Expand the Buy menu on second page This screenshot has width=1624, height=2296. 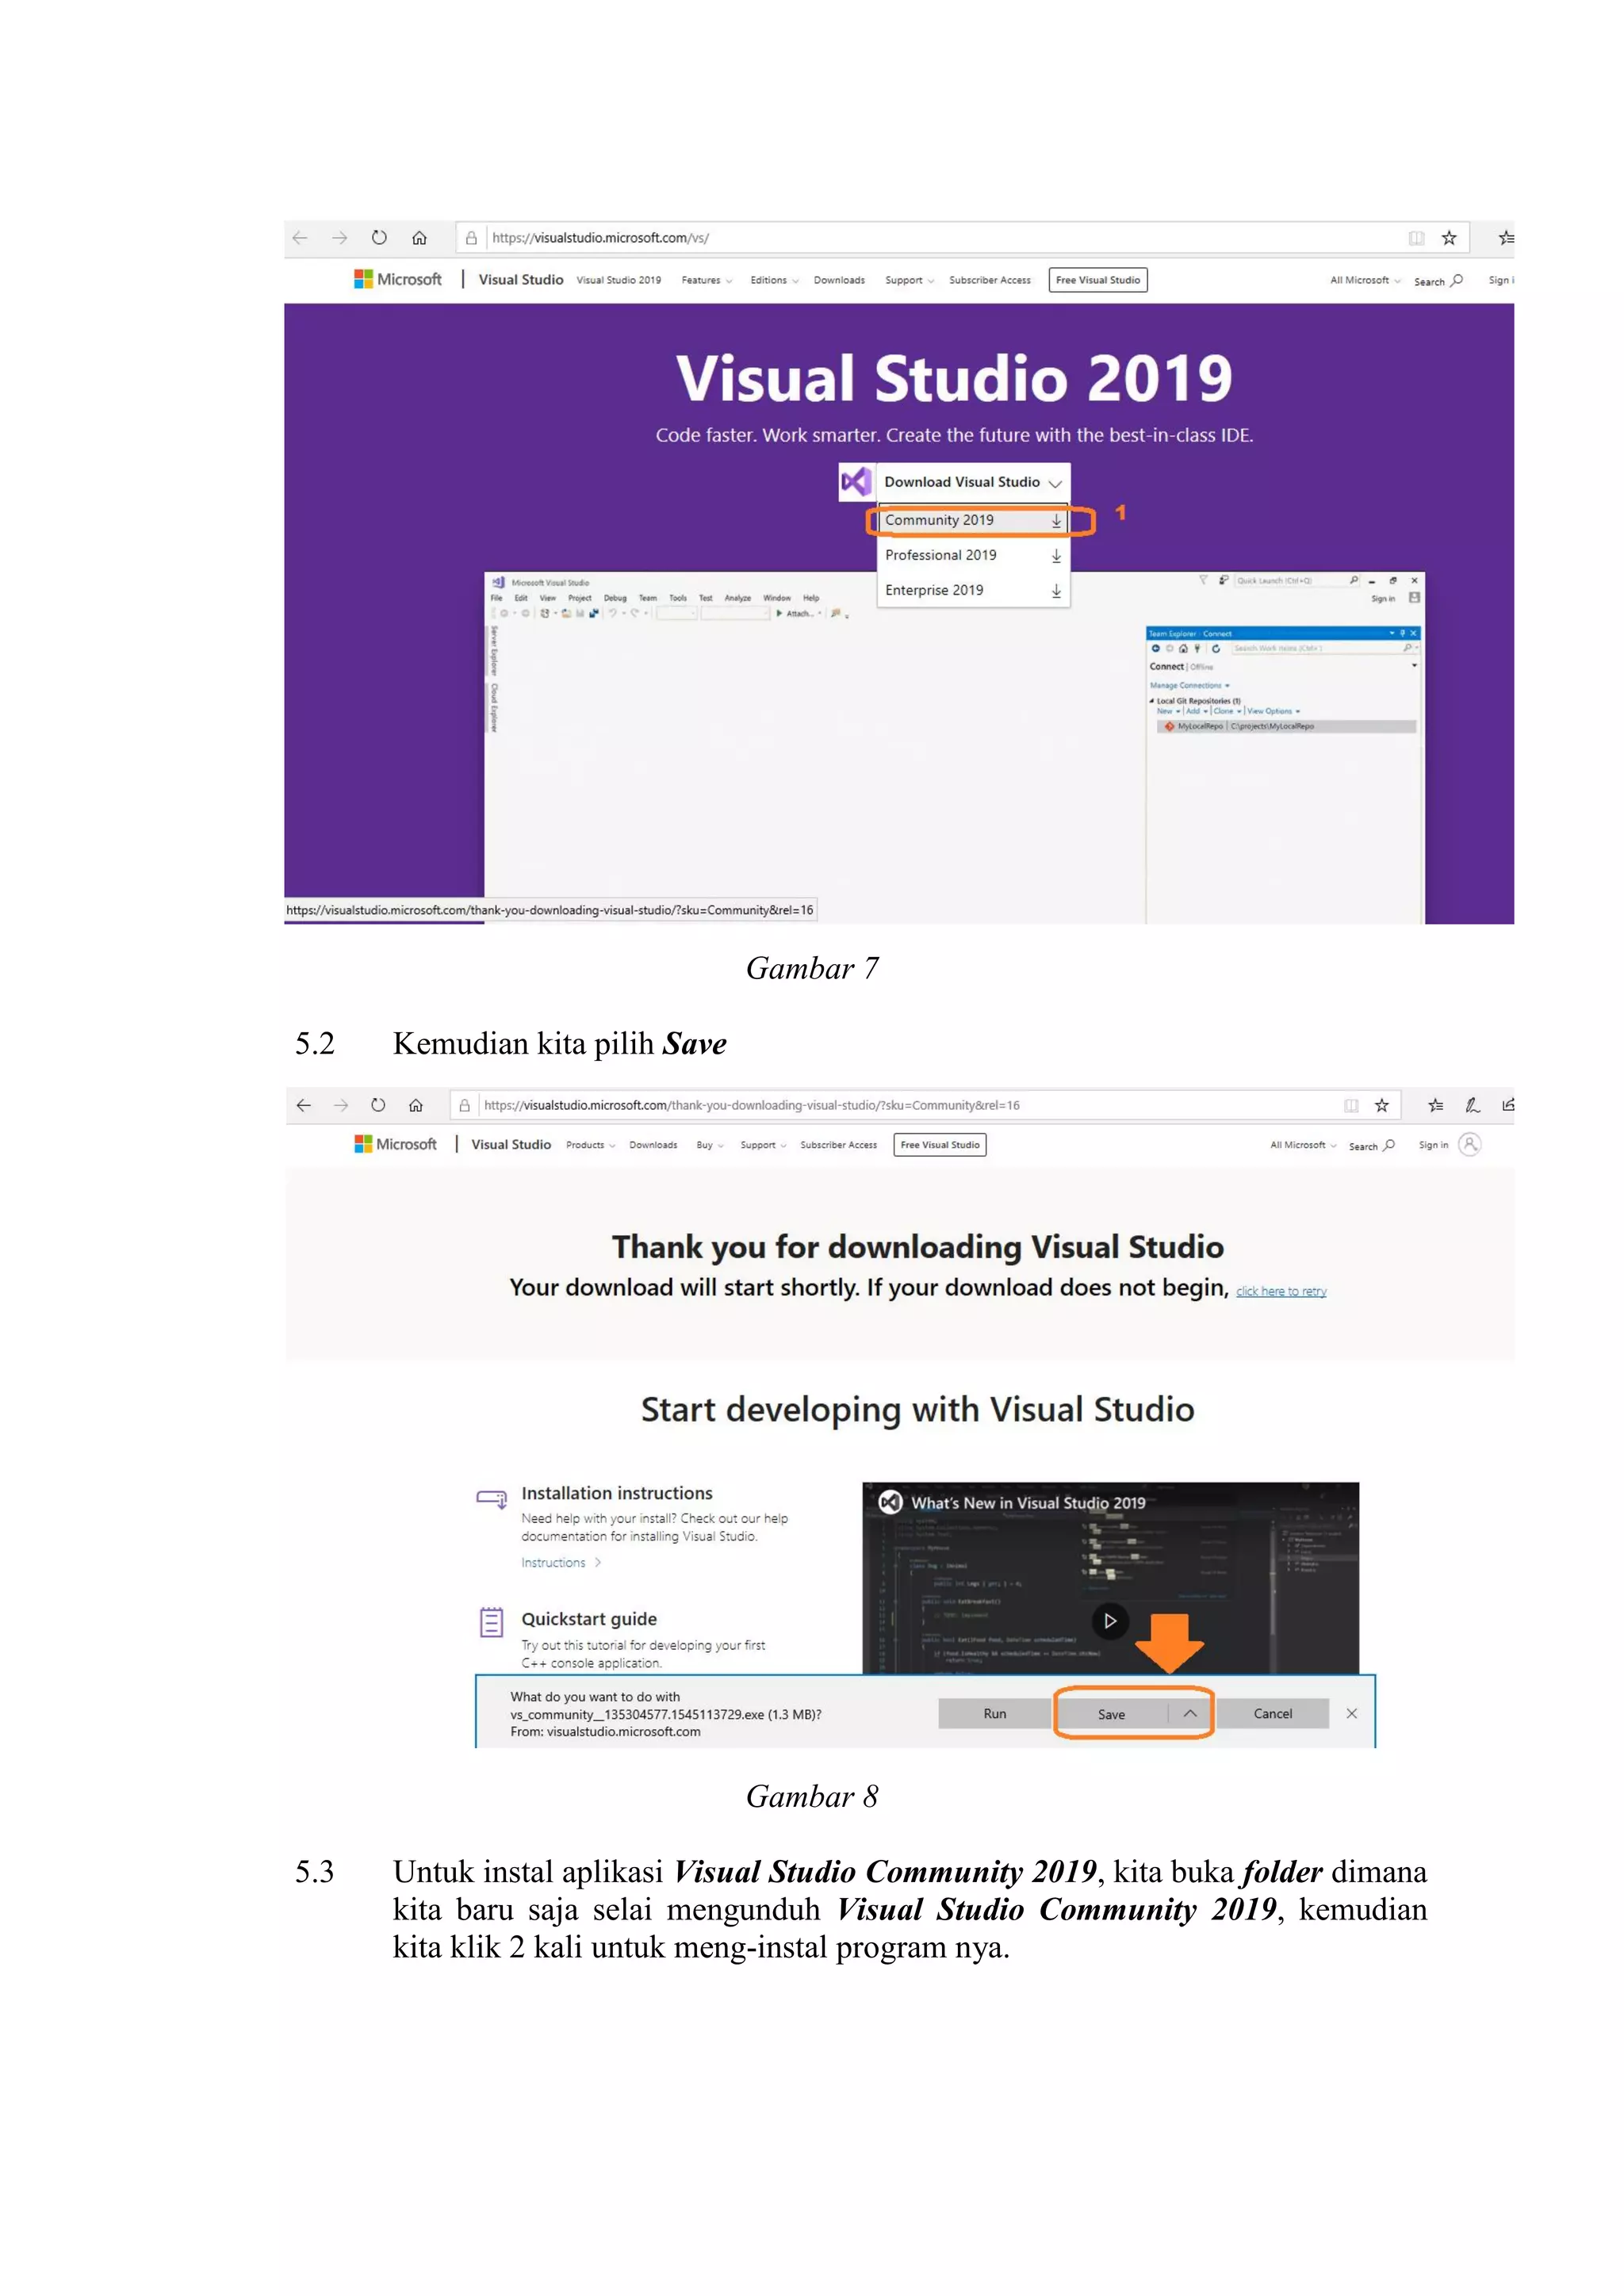coord(710,1145)
